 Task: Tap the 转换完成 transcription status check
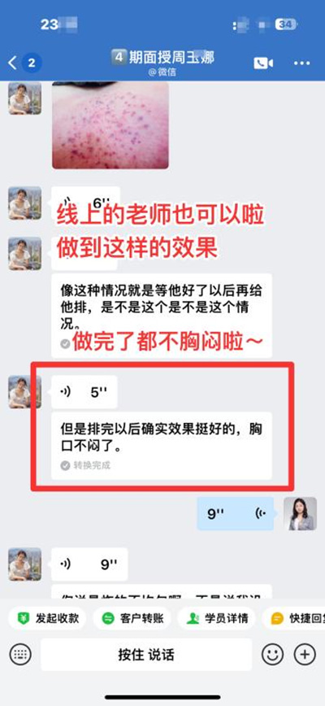pos(85,465)
